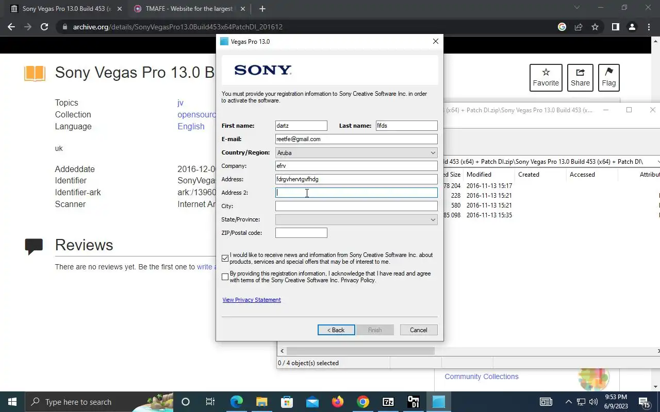Open the Community Collections link
Viewport: 660px width, 412px height.
click(482, 376)
